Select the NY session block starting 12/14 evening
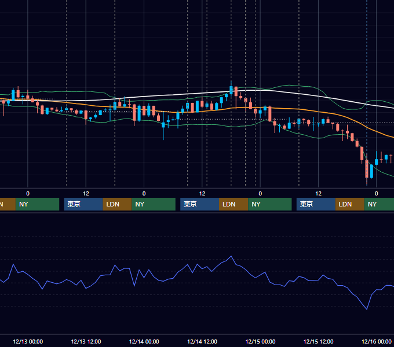 (x=270, y=204)
